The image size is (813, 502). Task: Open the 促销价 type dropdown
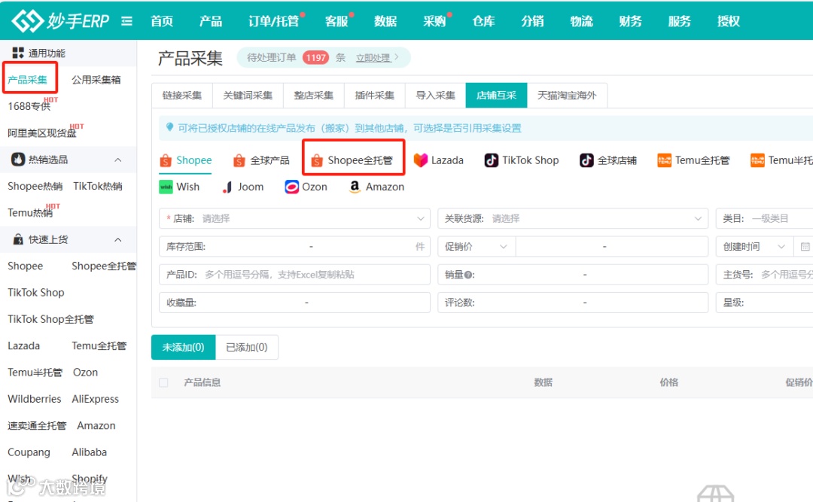tap(477, 247)
